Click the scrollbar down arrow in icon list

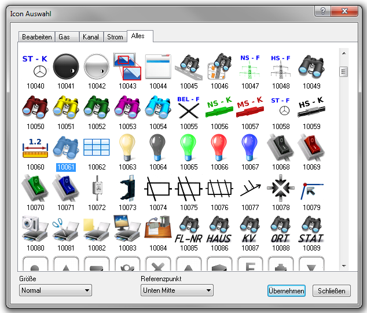tap(343, 266)
